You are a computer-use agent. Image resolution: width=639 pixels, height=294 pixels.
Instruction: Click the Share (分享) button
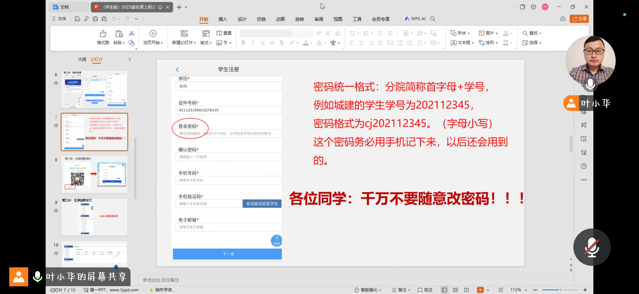(579, 19)
